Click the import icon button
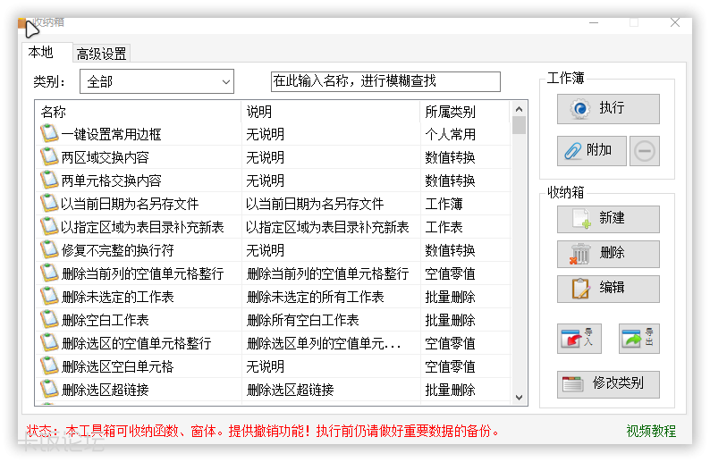 click(579, 339)
